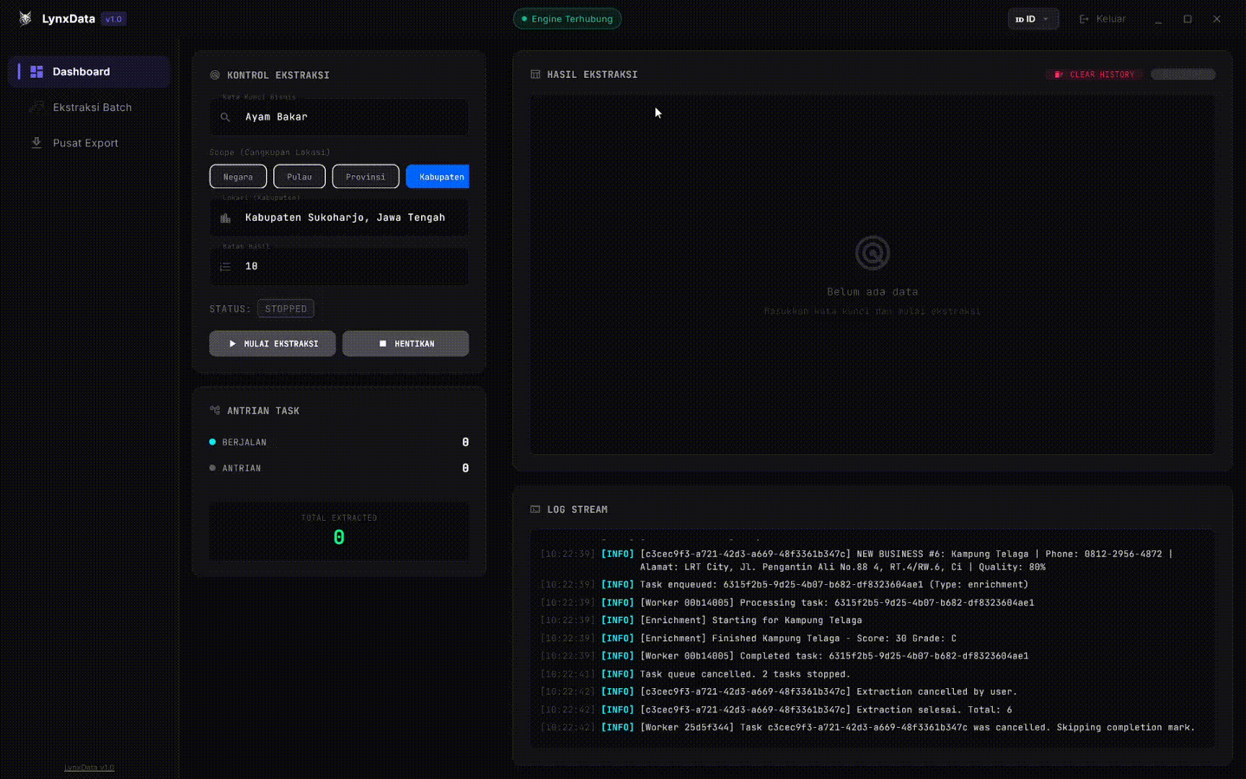
Task: Click the Kontrol Ekstraksi target icon
Action: (215, 75)
